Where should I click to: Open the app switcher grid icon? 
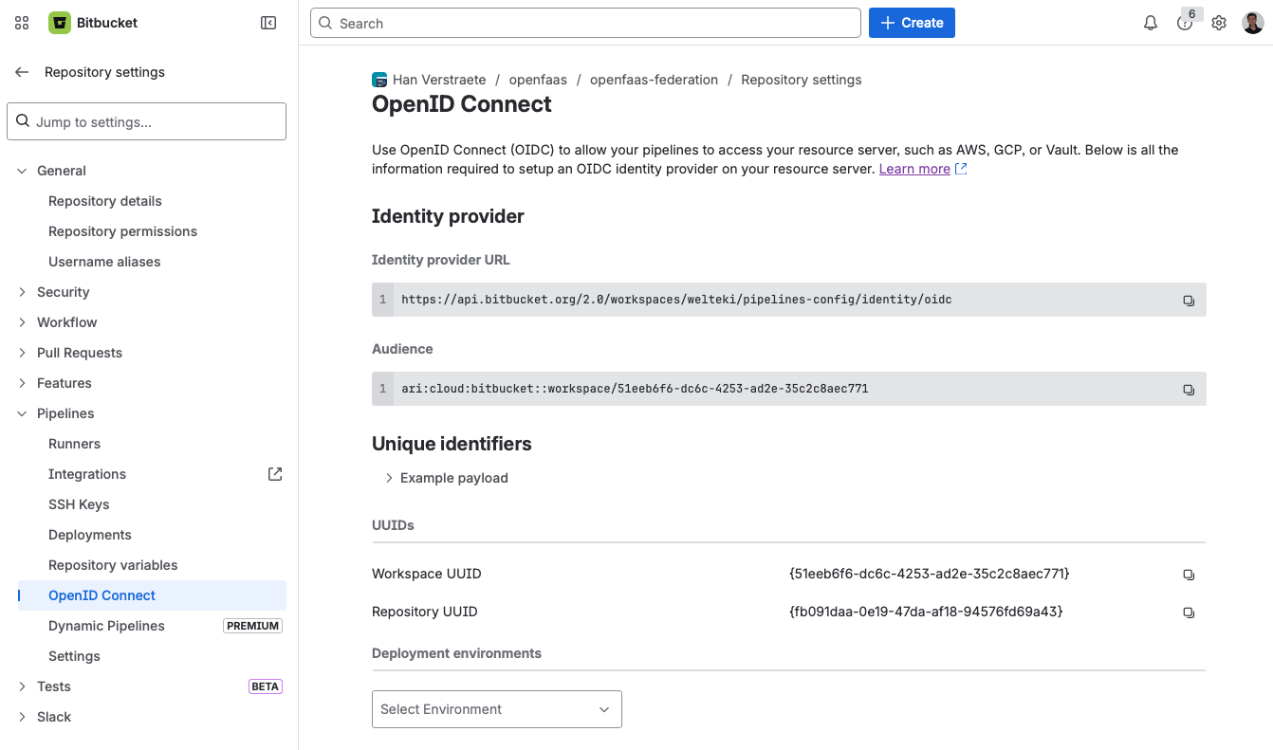click(21, 22)
